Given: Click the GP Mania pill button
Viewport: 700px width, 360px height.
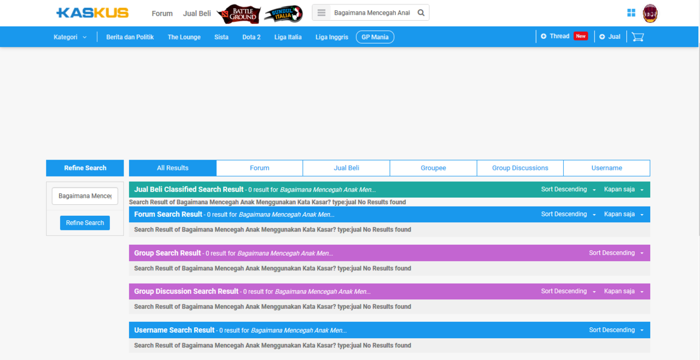Looking at the screenshot, I should (375, 37).
